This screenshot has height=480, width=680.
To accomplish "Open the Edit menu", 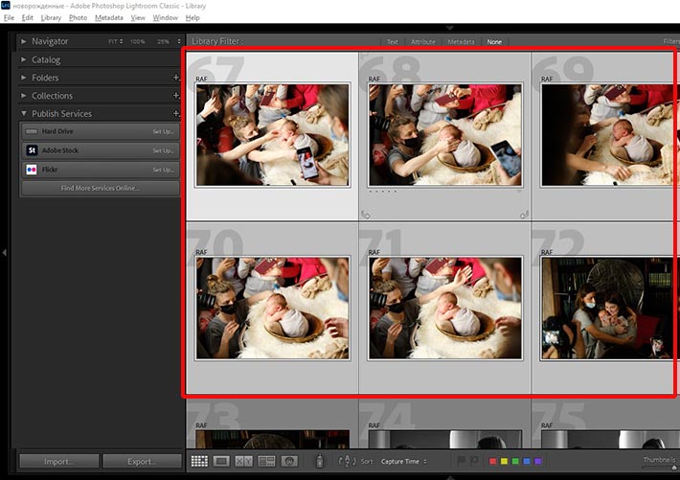I will 28,18.
